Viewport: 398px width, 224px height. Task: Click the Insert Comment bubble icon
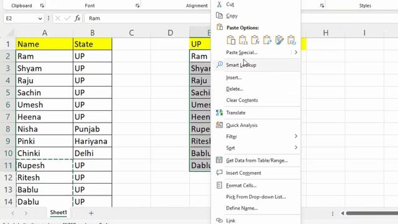tap(220, 172)
